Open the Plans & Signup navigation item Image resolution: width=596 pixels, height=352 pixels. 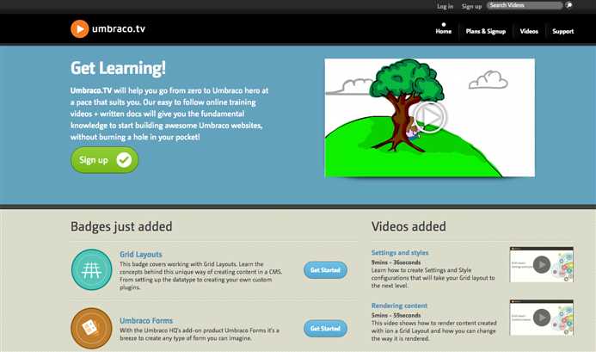coord(486,31)
